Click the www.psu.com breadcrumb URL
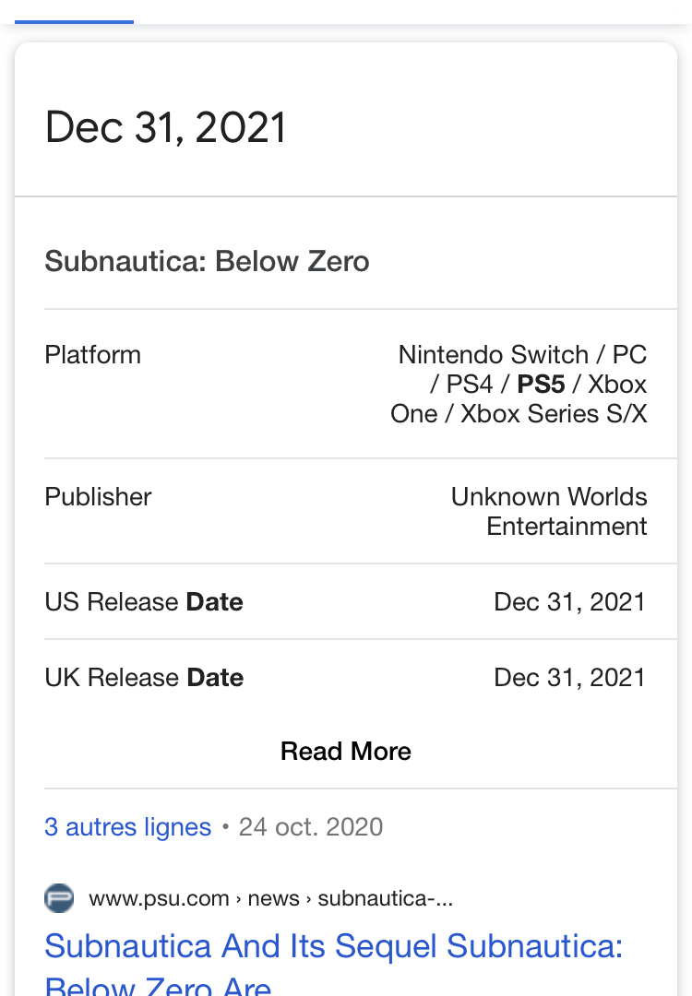Screen dimensions: 692x996 [x=159, y=898]
